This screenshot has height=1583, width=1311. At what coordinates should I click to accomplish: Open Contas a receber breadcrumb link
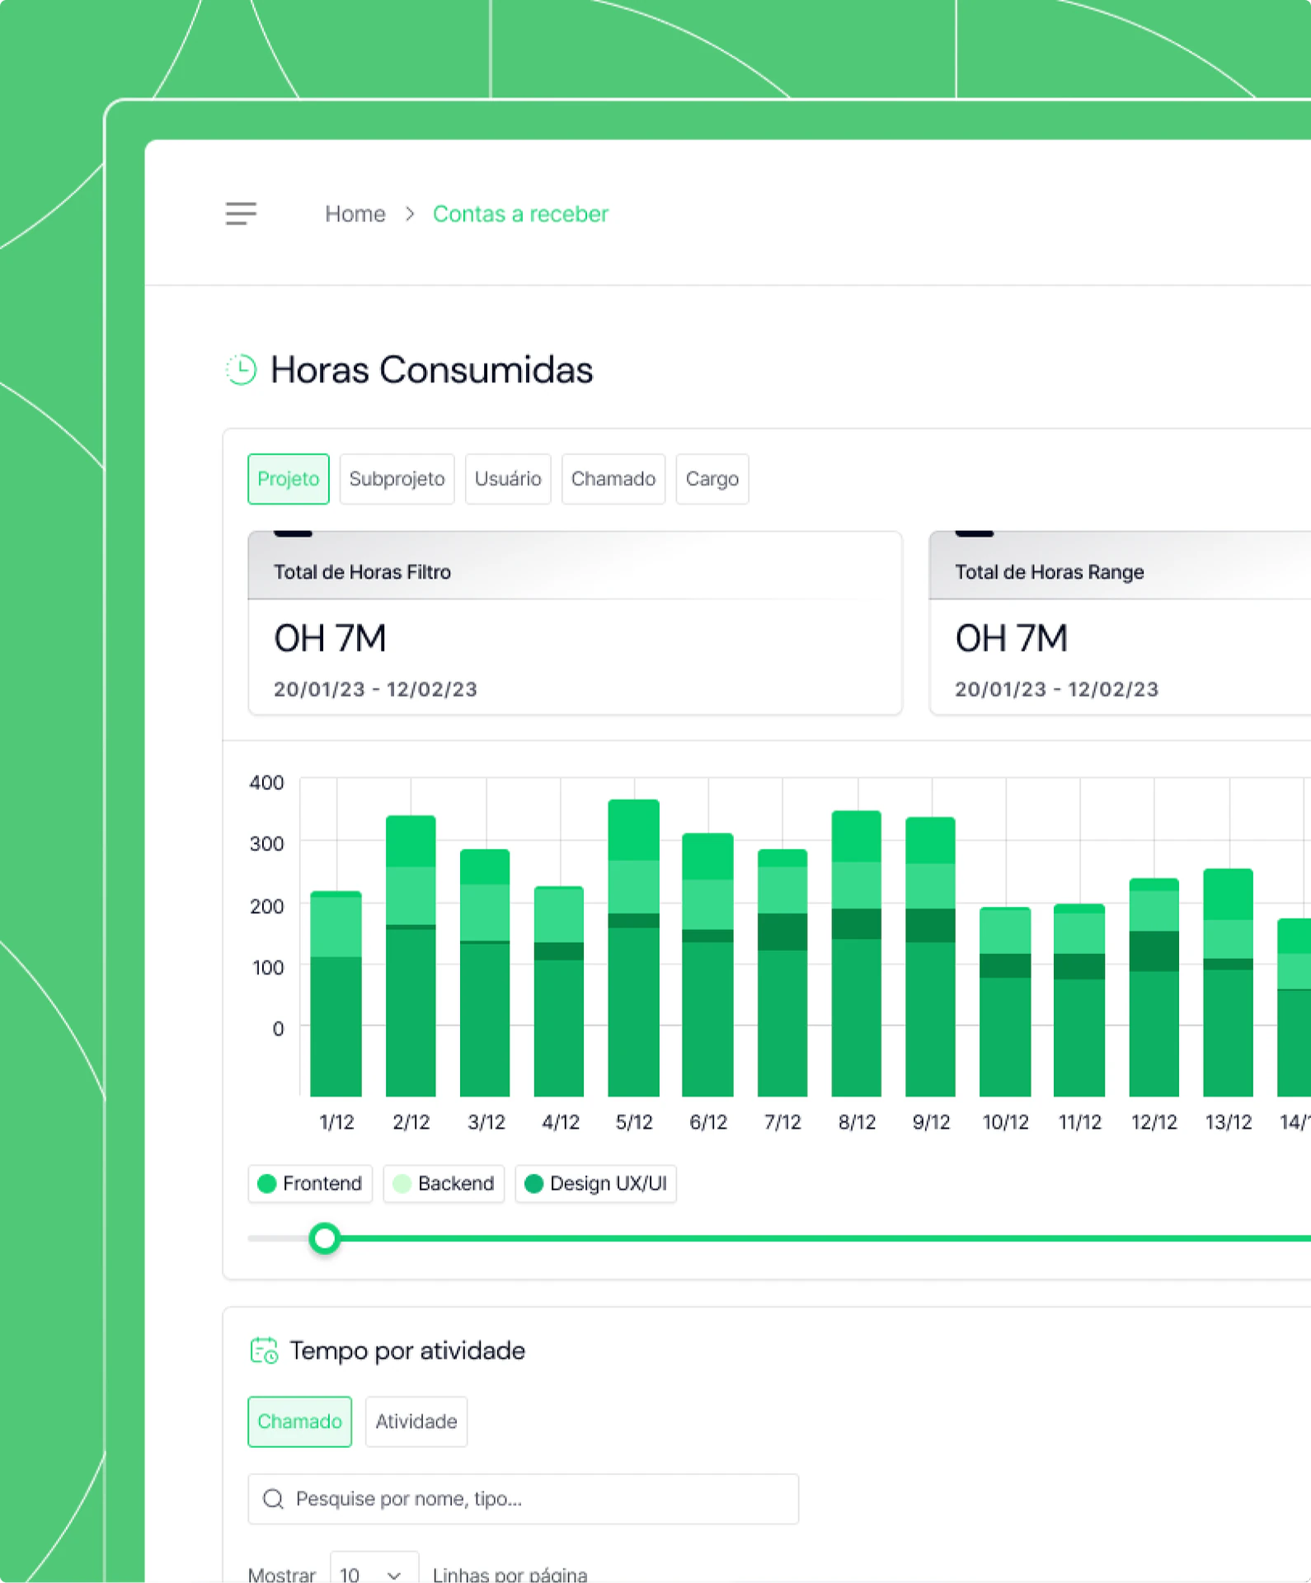(520, 214)
